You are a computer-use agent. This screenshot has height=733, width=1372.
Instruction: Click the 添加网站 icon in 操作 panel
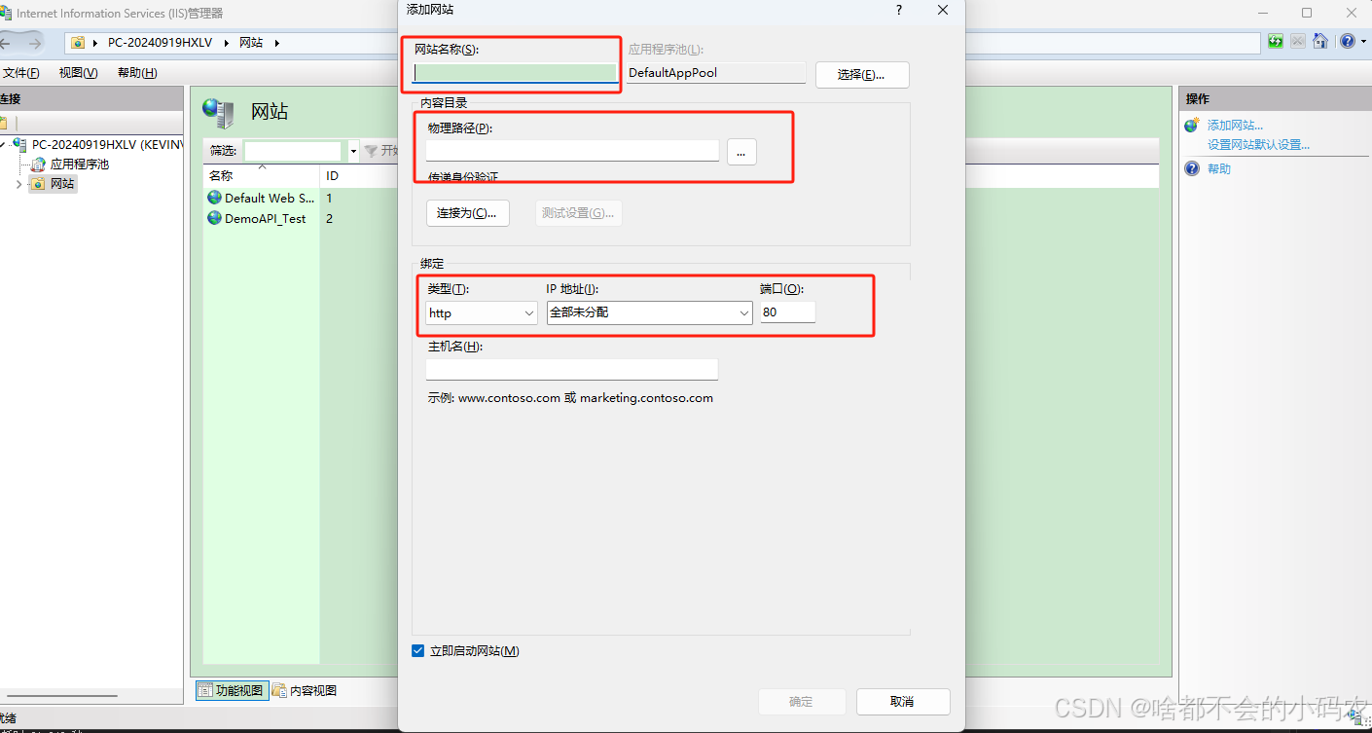coord(1191,125)
